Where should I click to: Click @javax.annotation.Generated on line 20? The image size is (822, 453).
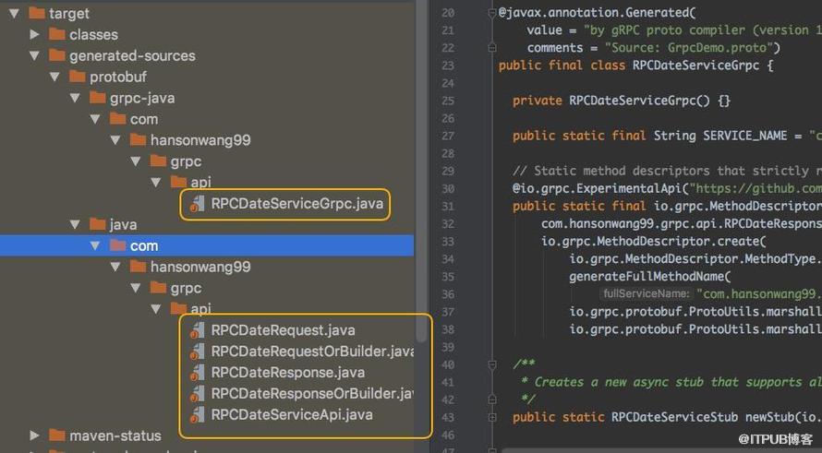click(596, 13)
